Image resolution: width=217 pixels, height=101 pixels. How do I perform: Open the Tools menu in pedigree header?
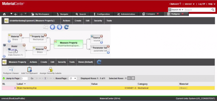pos(109,21)
